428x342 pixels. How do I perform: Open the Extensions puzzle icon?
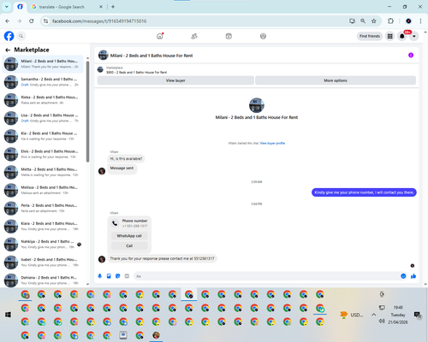390,21
